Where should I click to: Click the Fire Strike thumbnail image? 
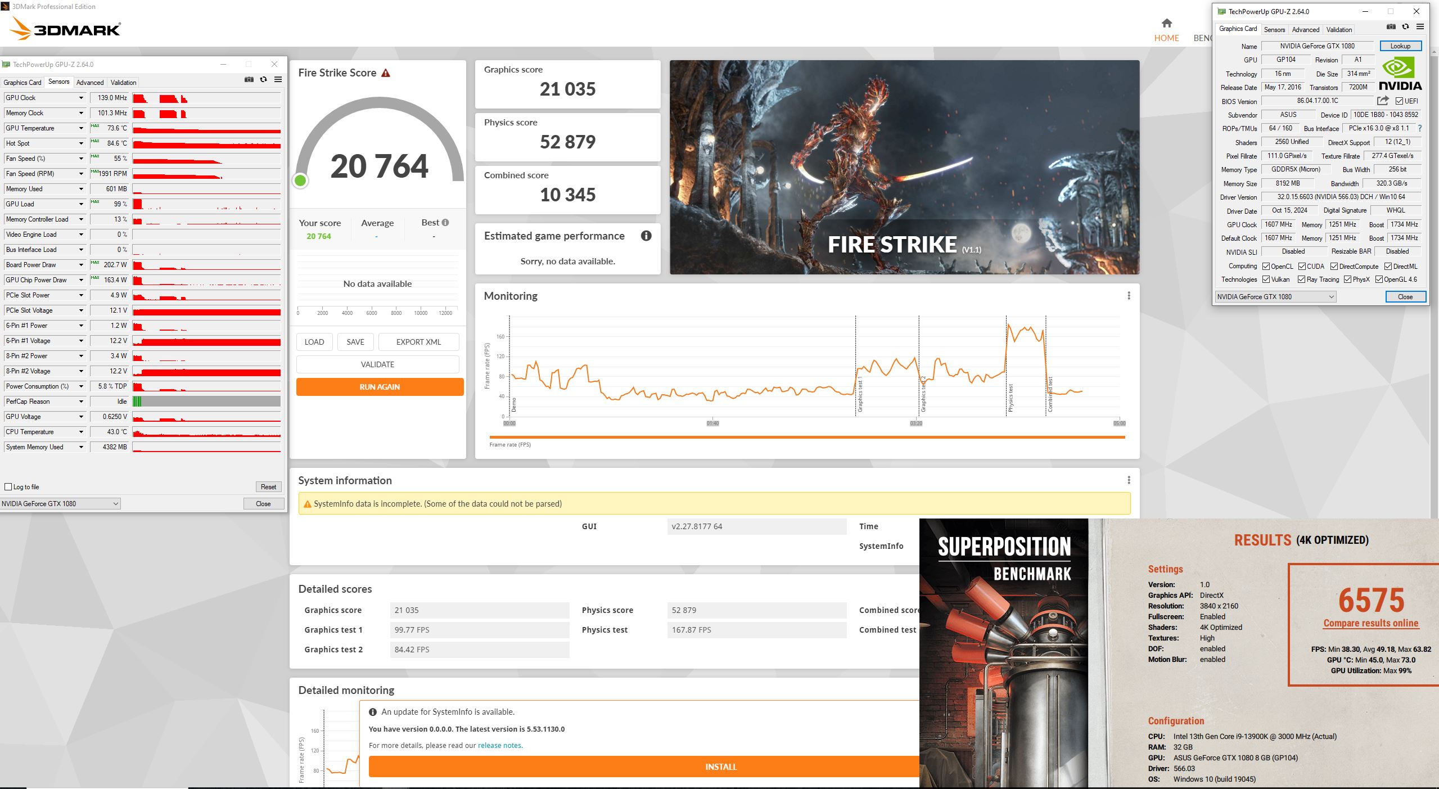[904, 168]
